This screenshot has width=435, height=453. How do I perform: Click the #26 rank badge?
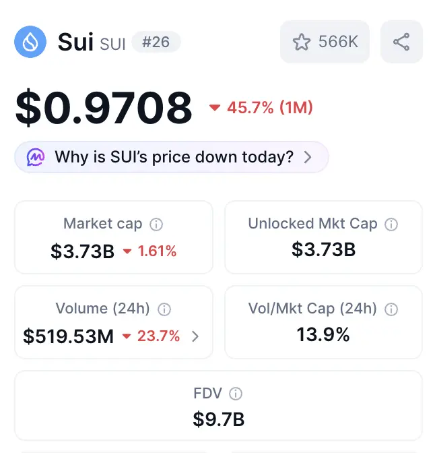tap(156, 42)
